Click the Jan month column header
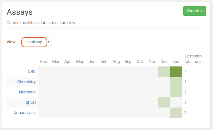This screenshot has width=213, height=130. 176,61
